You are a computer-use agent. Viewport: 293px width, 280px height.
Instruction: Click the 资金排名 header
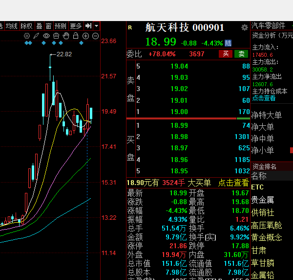pos(264,166)
